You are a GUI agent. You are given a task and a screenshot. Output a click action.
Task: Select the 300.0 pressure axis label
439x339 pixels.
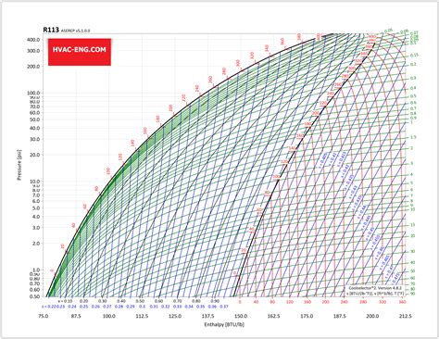point(33,51)
